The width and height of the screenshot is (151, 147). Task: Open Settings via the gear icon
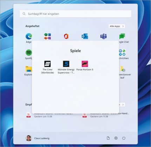tap(116, 138)
